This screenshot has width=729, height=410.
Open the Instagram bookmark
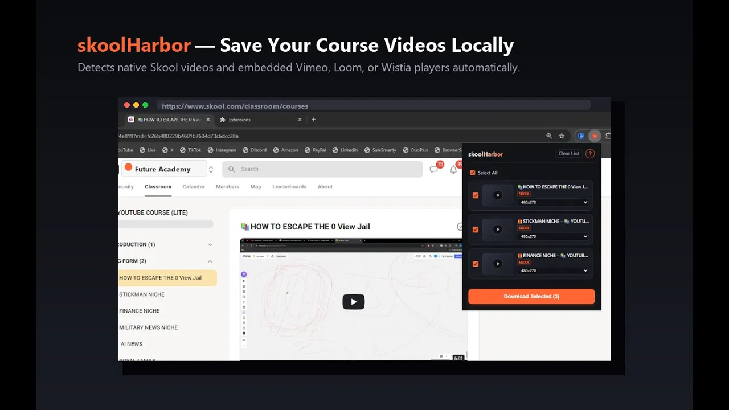222,150
